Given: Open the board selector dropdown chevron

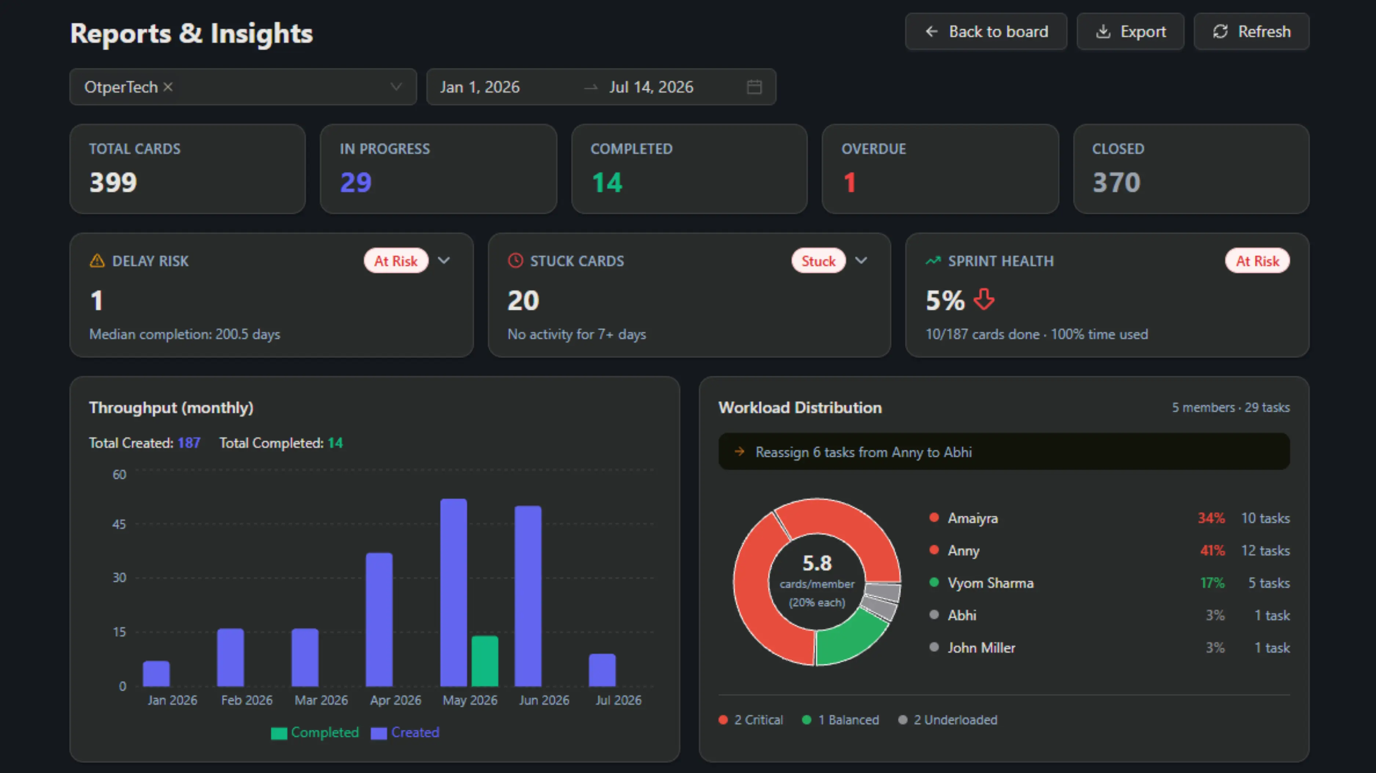Looking at the screenshot, I should coord(396,86).
